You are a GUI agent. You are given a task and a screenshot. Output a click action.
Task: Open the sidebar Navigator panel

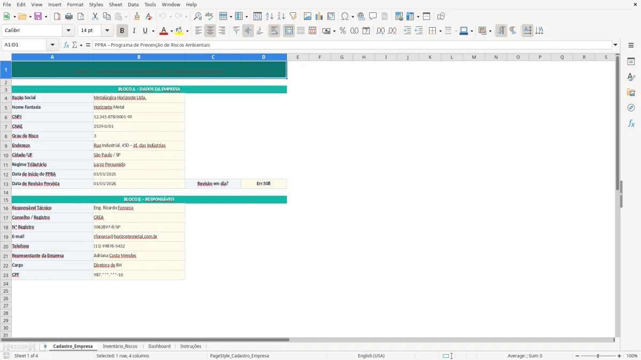(x=631, y=108)
